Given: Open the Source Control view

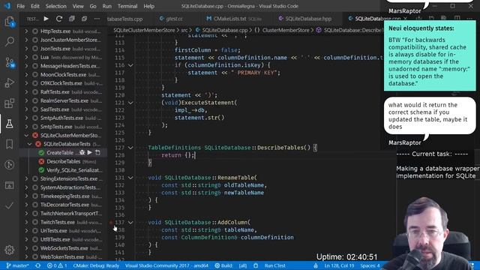Looking at the screenshot, I should (x=10, y=62).
